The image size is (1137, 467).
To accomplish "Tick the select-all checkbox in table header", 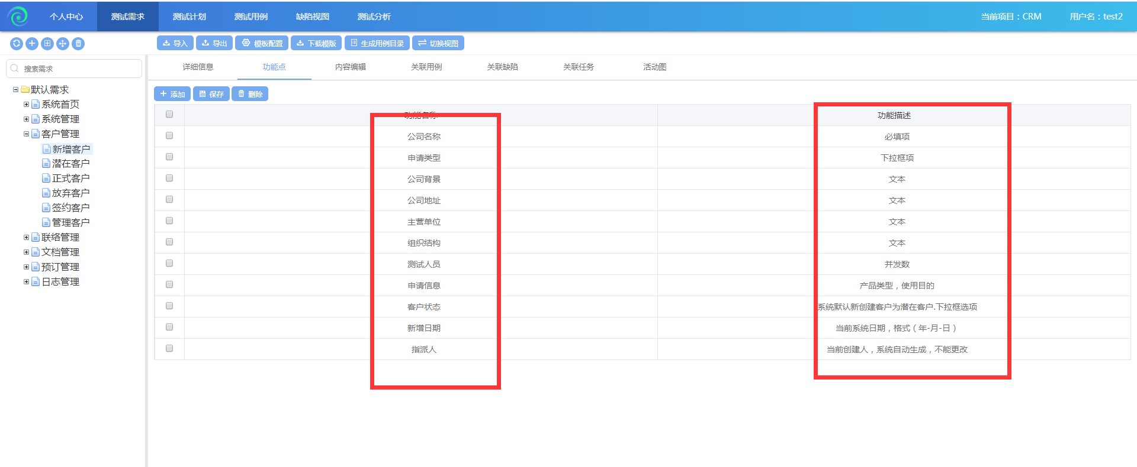I will (x=169, y=115).
